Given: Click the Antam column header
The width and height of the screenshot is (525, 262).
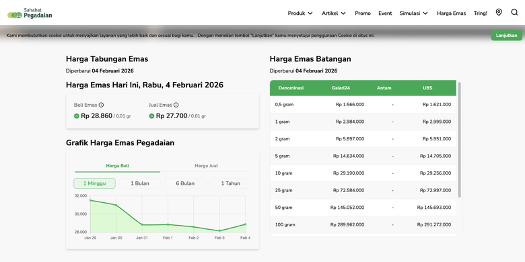Looking at the screenshot, I should coord(384,88).
